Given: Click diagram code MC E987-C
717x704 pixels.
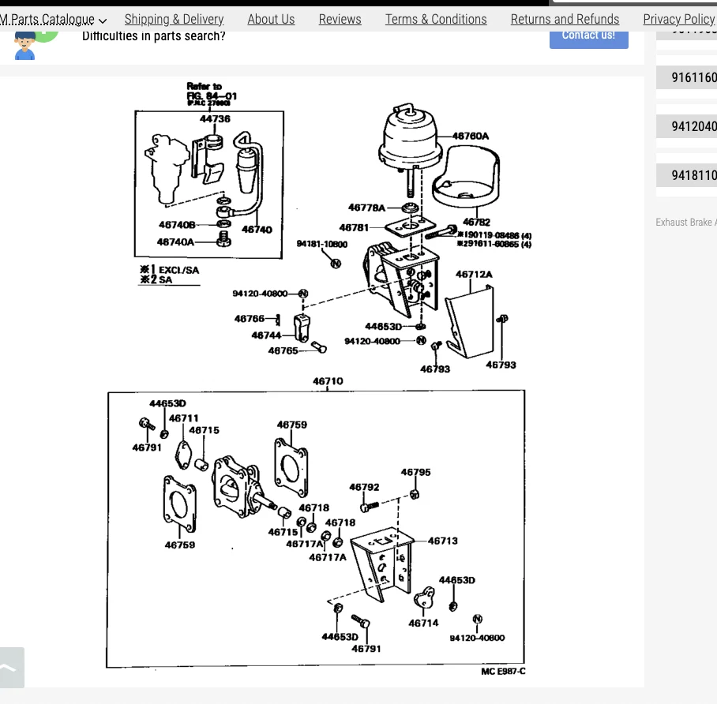Looking at the screenshot, I should [503, 672].
